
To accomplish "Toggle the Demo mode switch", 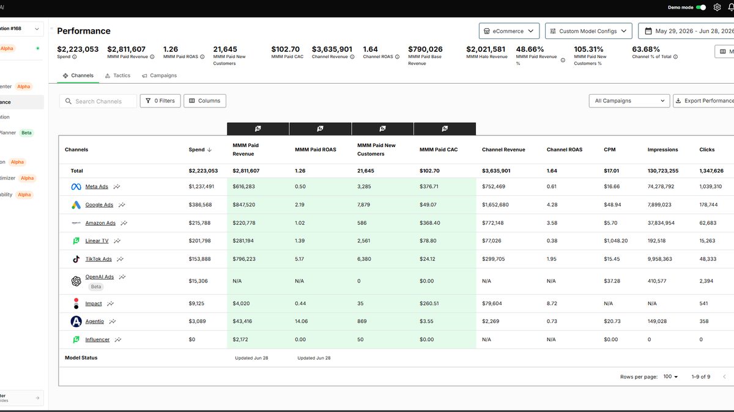I will pos(701,7).
